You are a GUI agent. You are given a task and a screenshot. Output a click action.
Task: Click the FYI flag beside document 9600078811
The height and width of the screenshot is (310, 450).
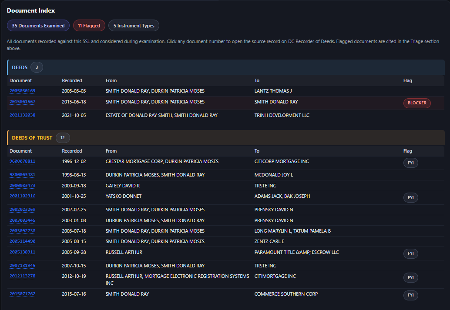tap(410, 162)
